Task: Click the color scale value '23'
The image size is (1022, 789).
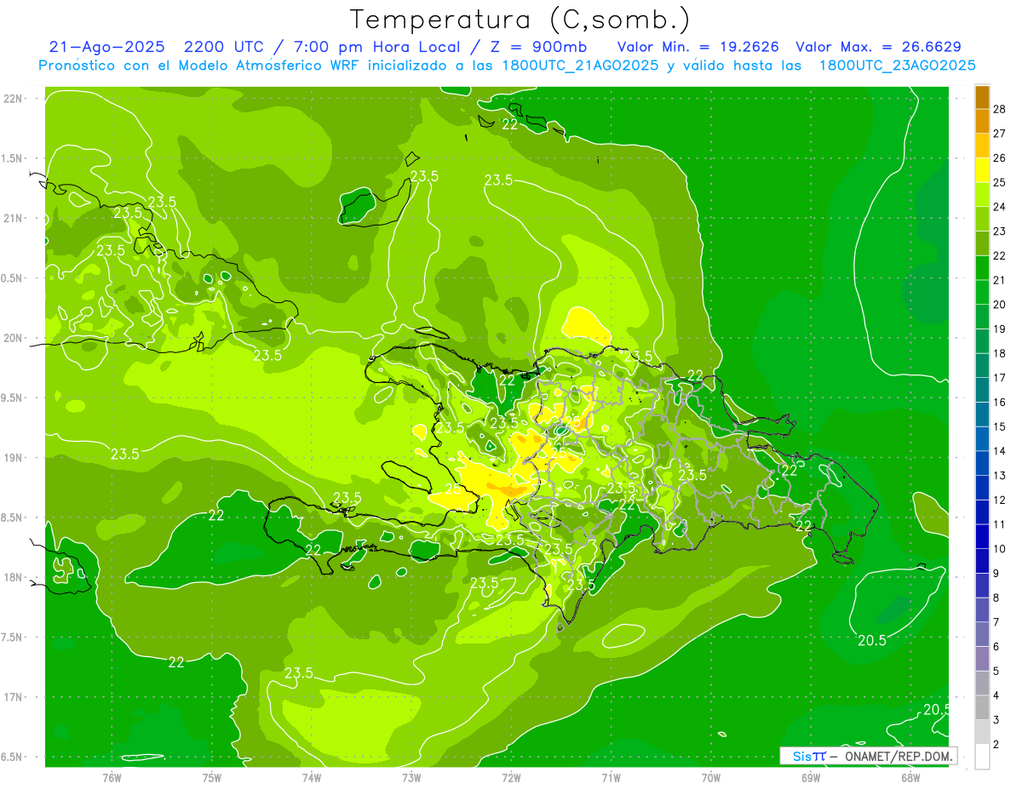Action: pos(1000,231)
